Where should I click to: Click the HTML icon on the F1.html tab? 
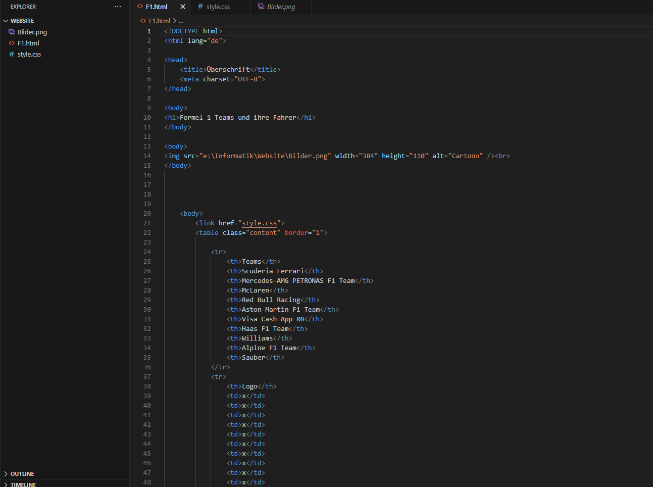140,7
